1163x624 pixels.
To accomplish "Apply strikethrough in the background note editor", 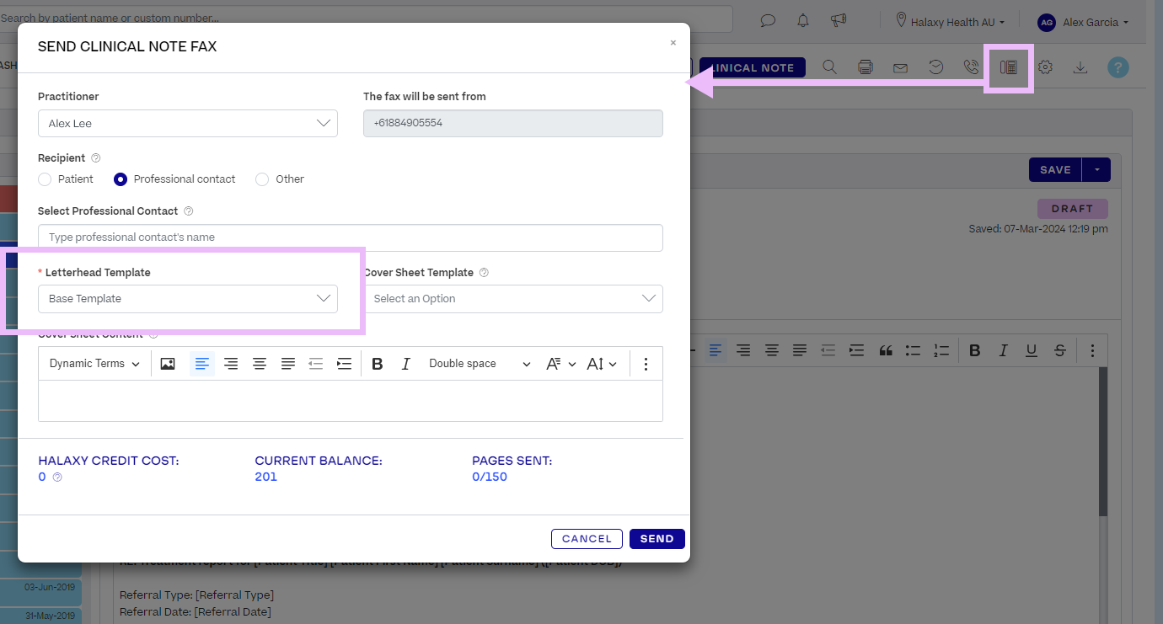I will pyautogui.click(x=1059, y=350).
